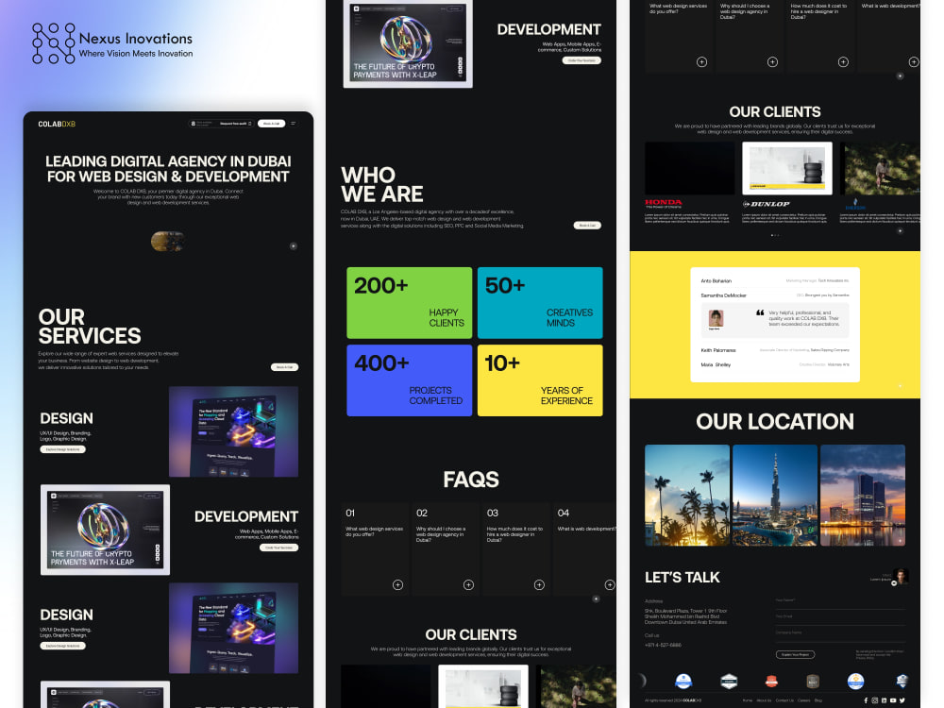
Task: Select the green 200+ Happy Clients card
Action: [x=410, y=303]
